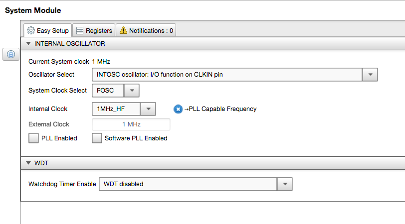Enable the PLL Enabled checkbox

tap(33, 138)
